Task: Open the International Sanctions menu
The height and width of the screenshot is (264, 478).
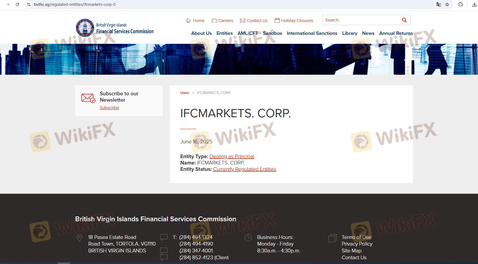Action: click(x=312, y=33)
